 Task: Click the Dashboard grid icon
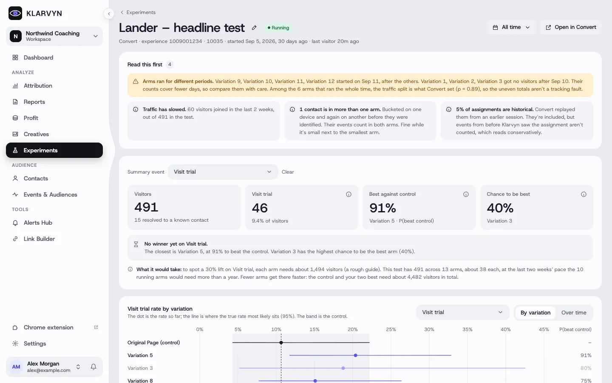(x=15, y=57)
